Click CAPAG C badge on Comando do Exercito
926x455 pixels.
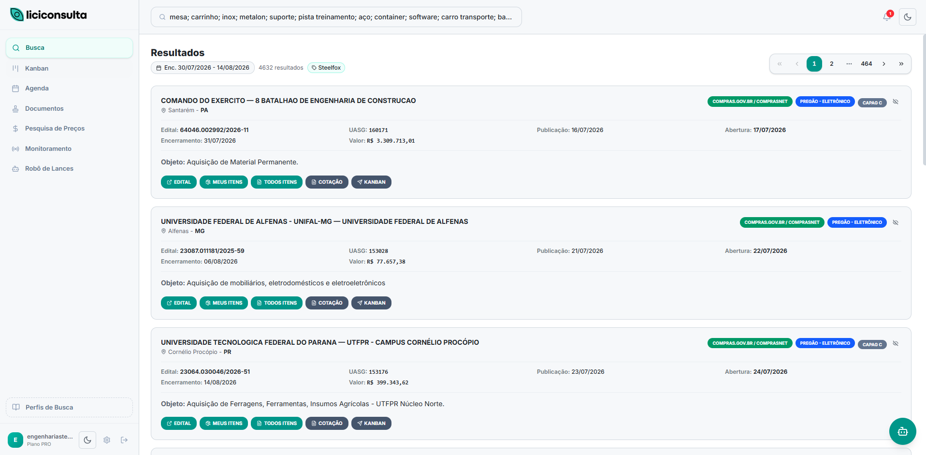pos(872,103)
